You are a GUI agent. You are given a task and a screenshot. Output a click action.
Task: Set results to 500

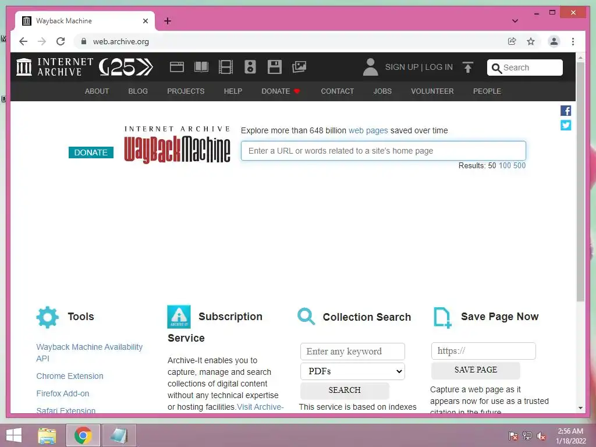tap(519, 166)
